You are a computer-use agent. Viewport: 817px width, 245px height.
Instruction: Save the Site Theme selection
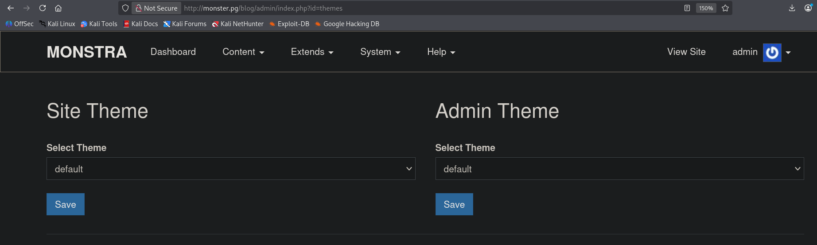(x=66, y=204)
